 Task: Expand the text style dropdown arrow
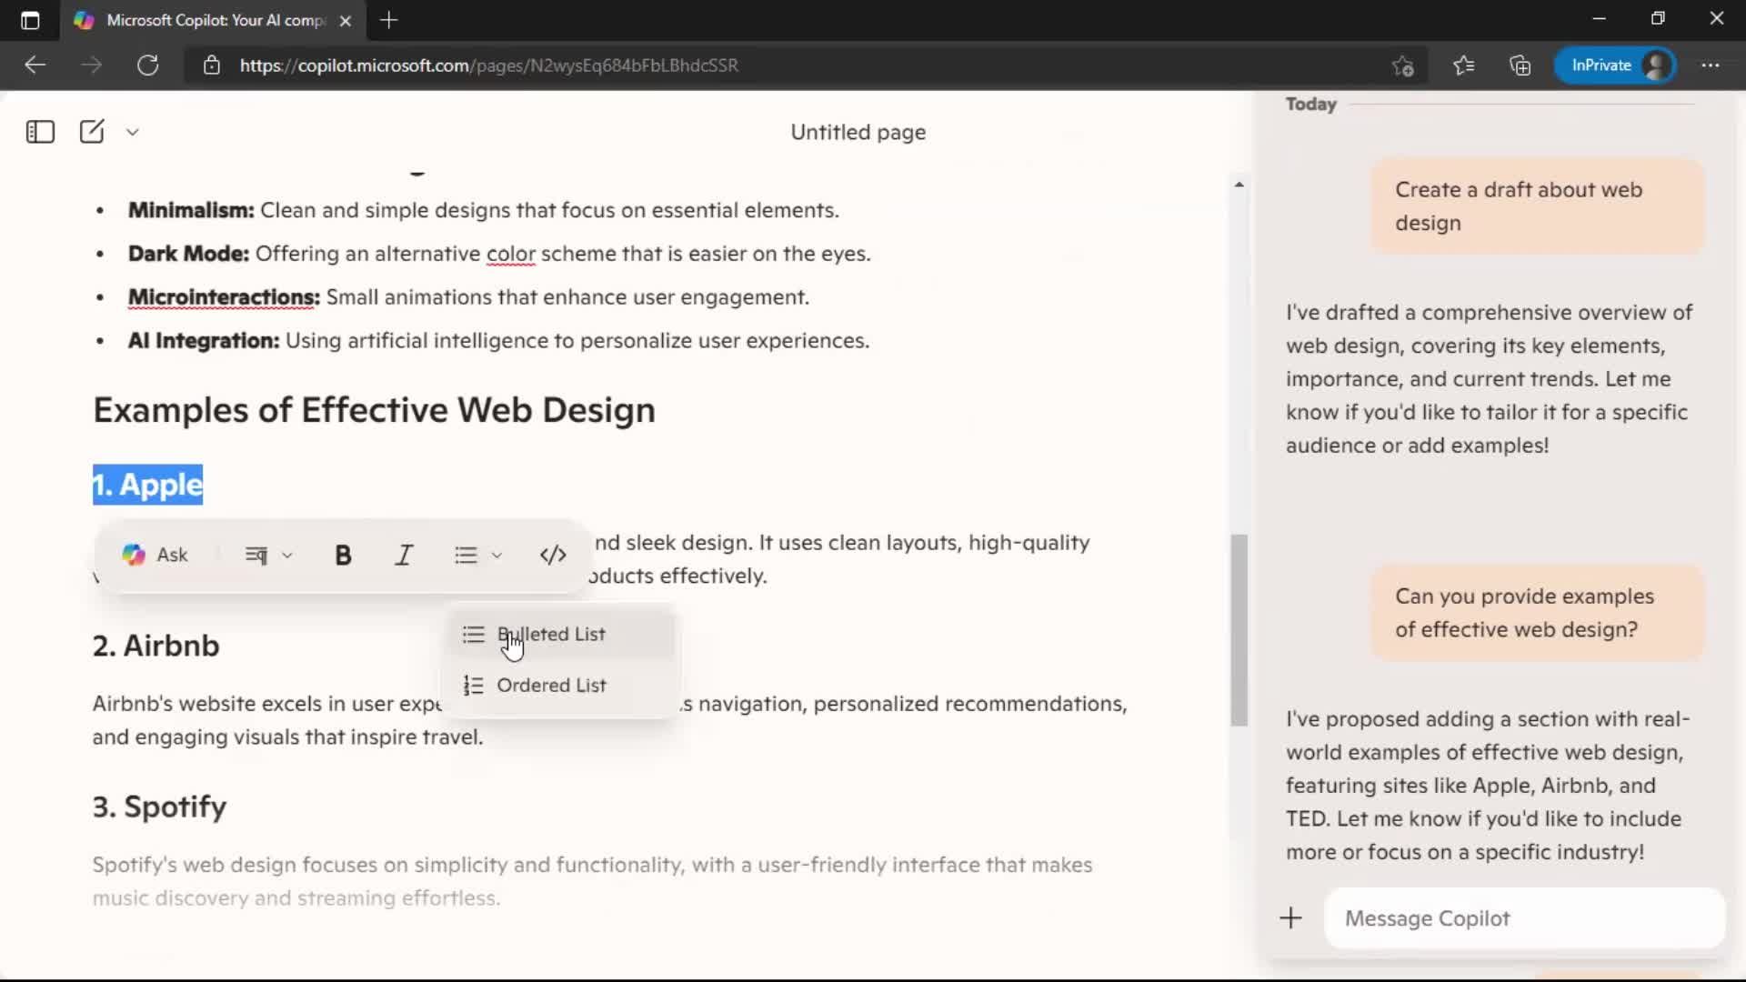[287, 555]
